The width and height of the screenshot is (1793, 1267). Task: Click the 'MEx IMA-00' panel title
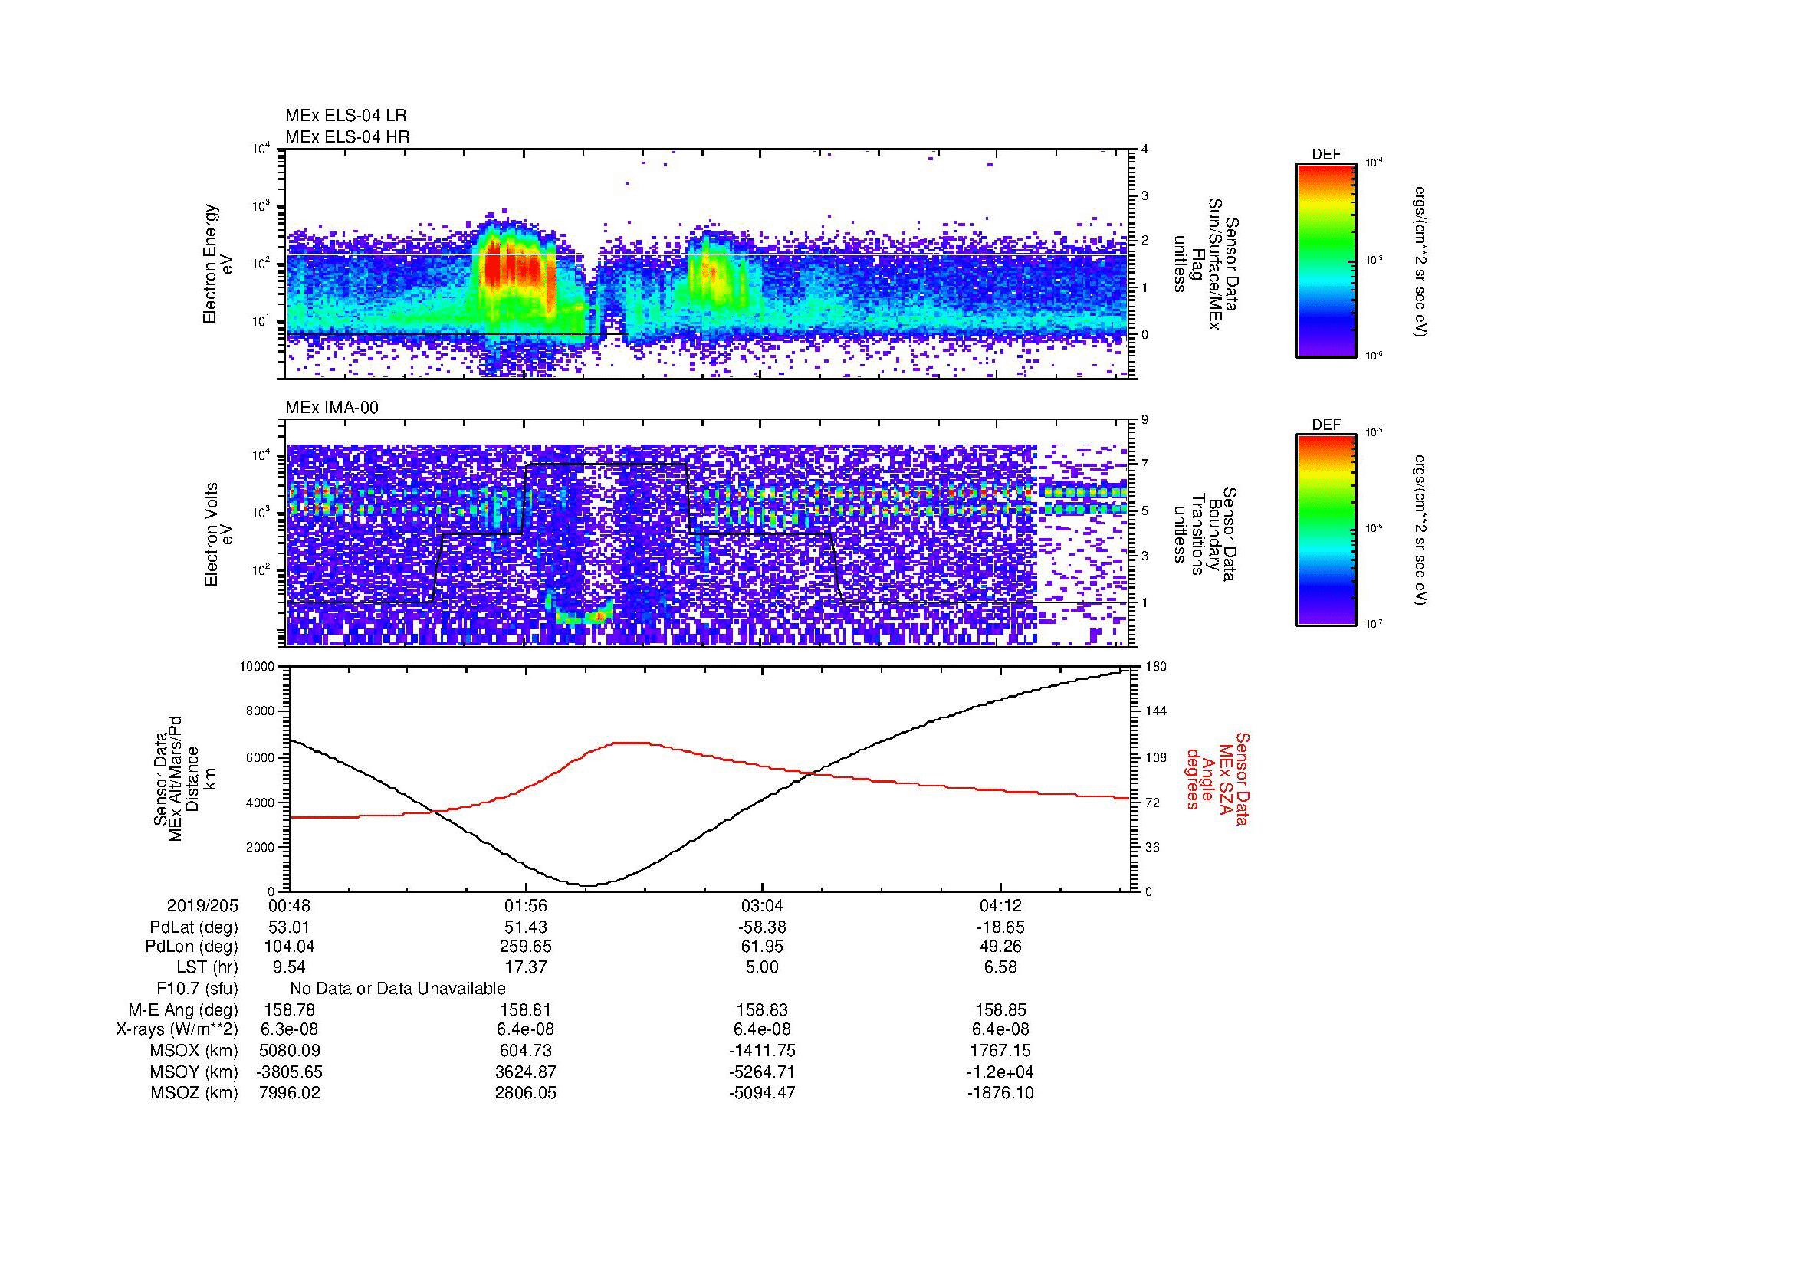point(332,408)
